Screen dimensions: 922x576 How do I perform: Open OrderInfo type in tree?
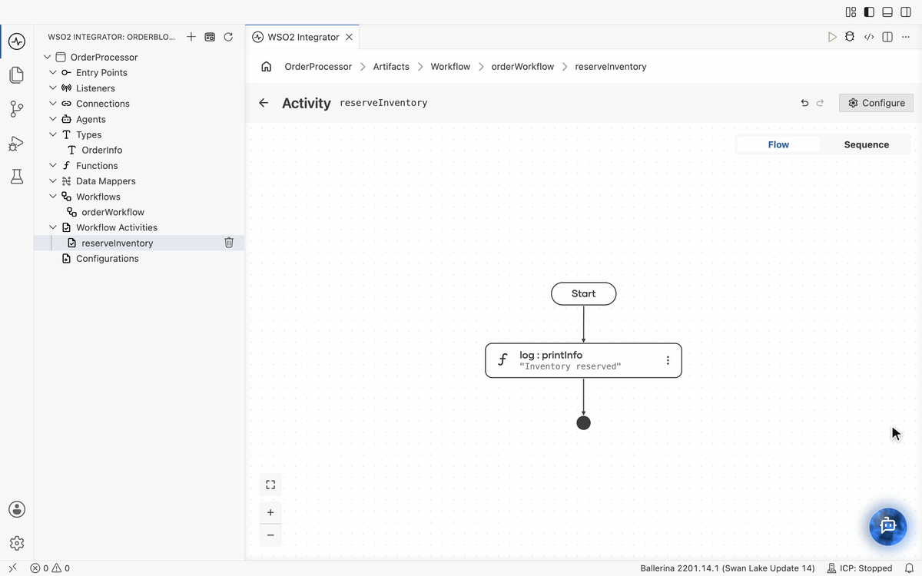coord(101,150)
